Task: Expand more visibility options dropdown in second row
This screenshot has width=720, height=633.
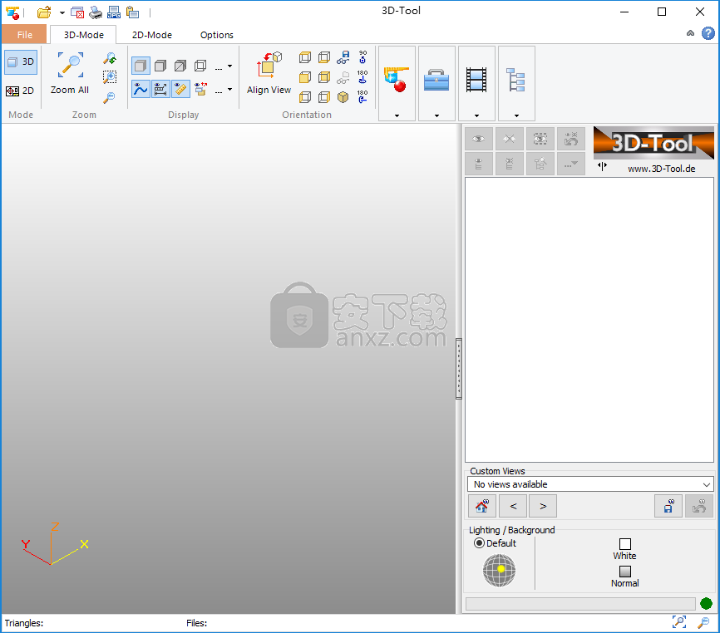Action: pyautogui.click(x=224, y=90)
